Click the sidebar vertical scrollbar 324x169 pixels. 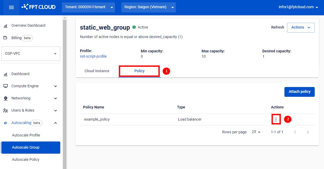pos(64,92)
